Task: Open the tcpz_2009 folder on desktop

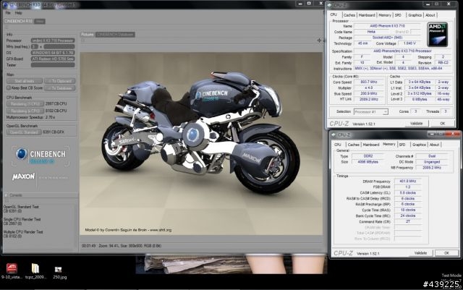Action: [35, 268]
